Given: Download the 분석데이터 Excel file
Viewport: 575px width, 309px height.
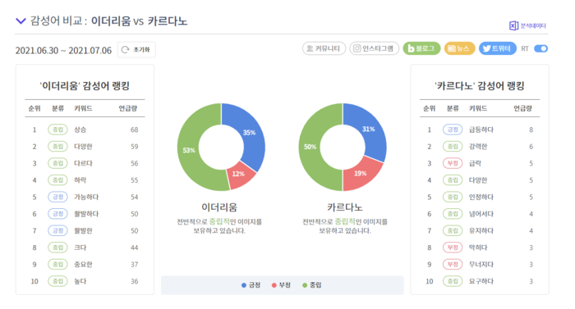Looking at the screenshot, I should pos(527,25).
